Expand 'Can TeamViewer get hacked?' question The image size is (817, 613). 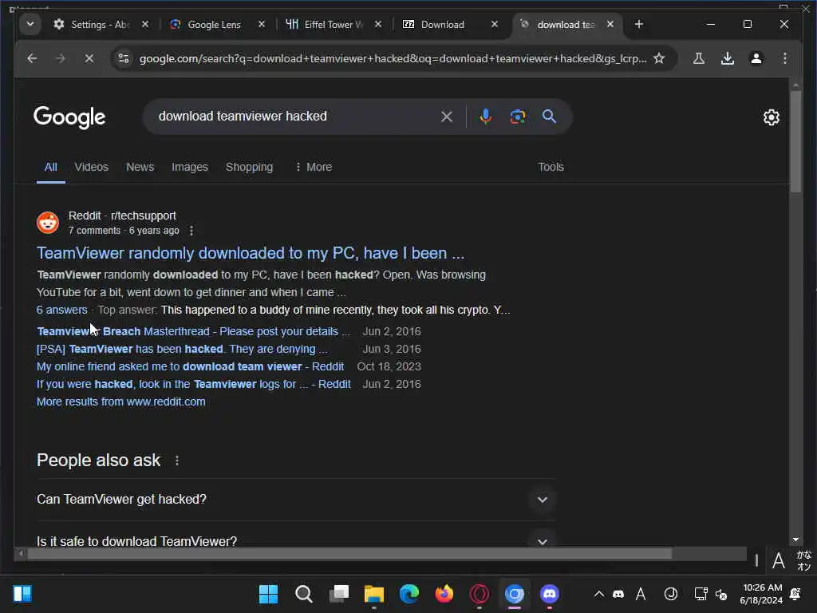(x=295, y=500)
